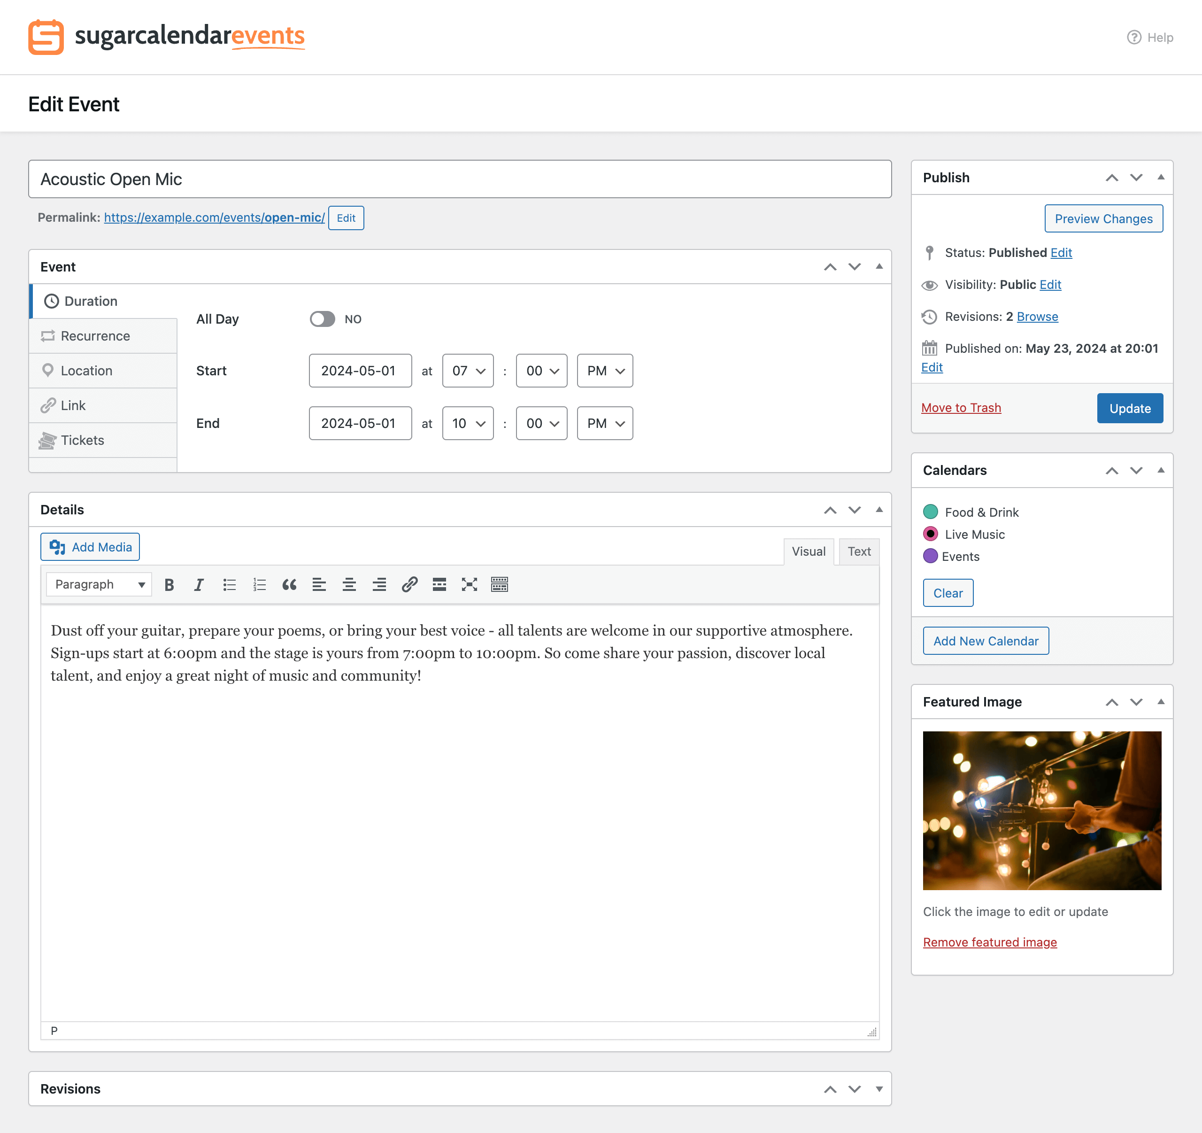This screenshot has width=1202, height=1133.
Task: Open the Start AM/PM dropdown
Action: pos(605,371)
